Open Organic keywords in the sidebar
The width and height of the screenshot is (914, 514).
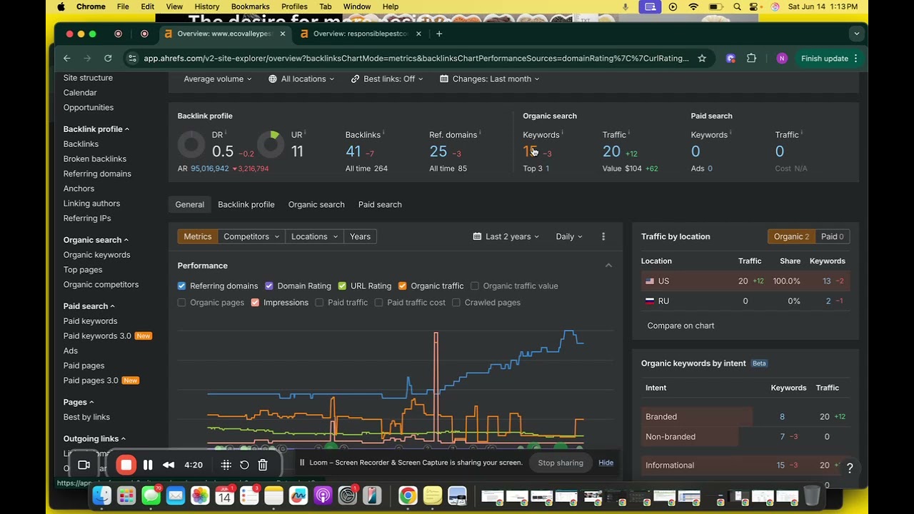click(x=96, y=255)
